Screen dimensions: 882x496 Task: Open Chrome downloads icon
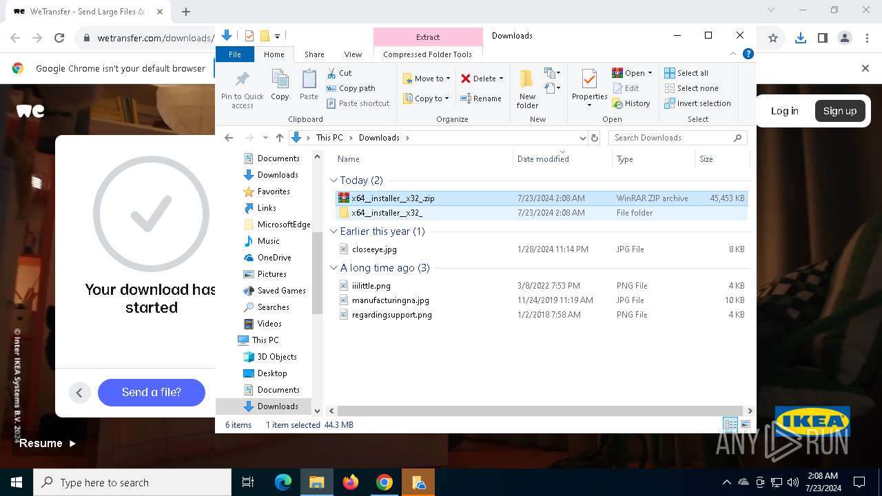point(800,39)
